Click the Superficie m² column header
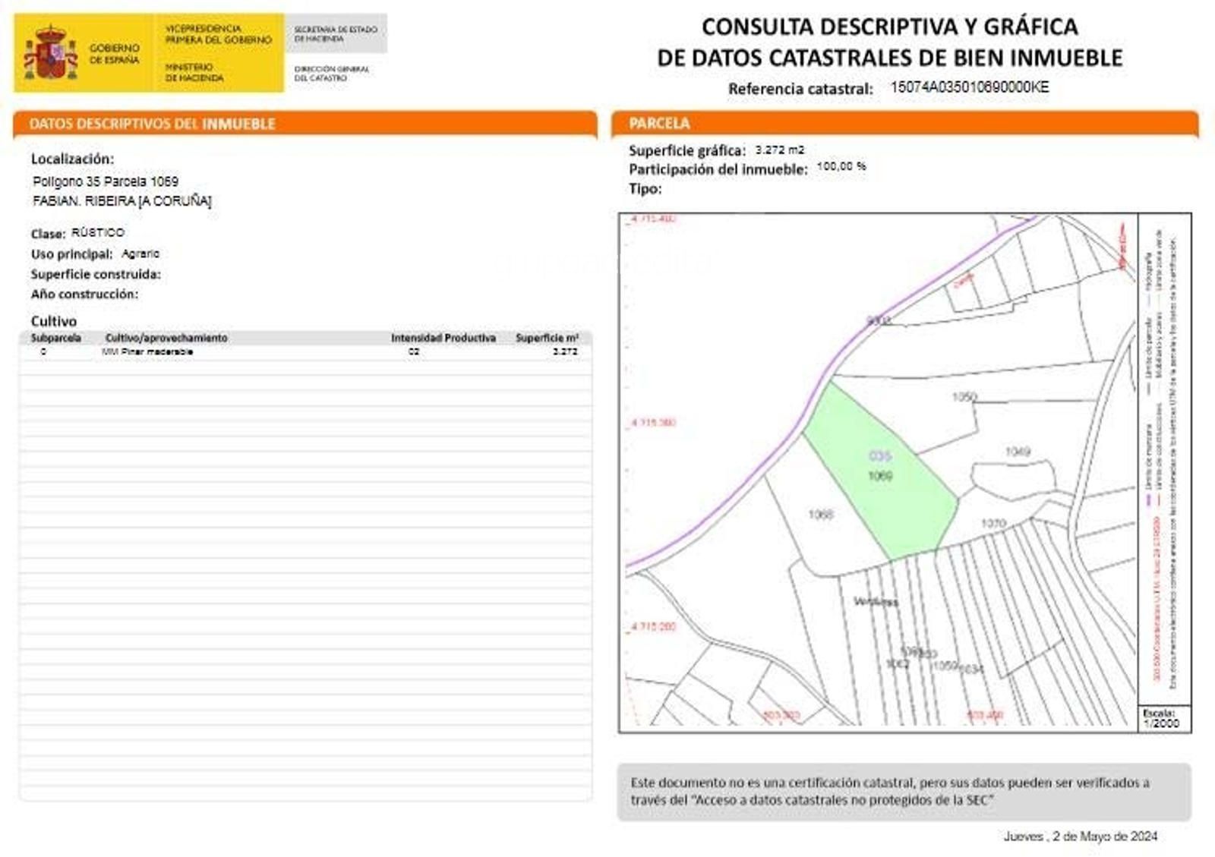The image size is (1215, 857). point(547,338)
